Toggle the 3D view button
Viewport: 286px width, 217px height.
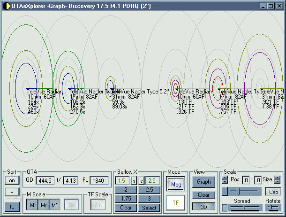[x=204, y=207]
